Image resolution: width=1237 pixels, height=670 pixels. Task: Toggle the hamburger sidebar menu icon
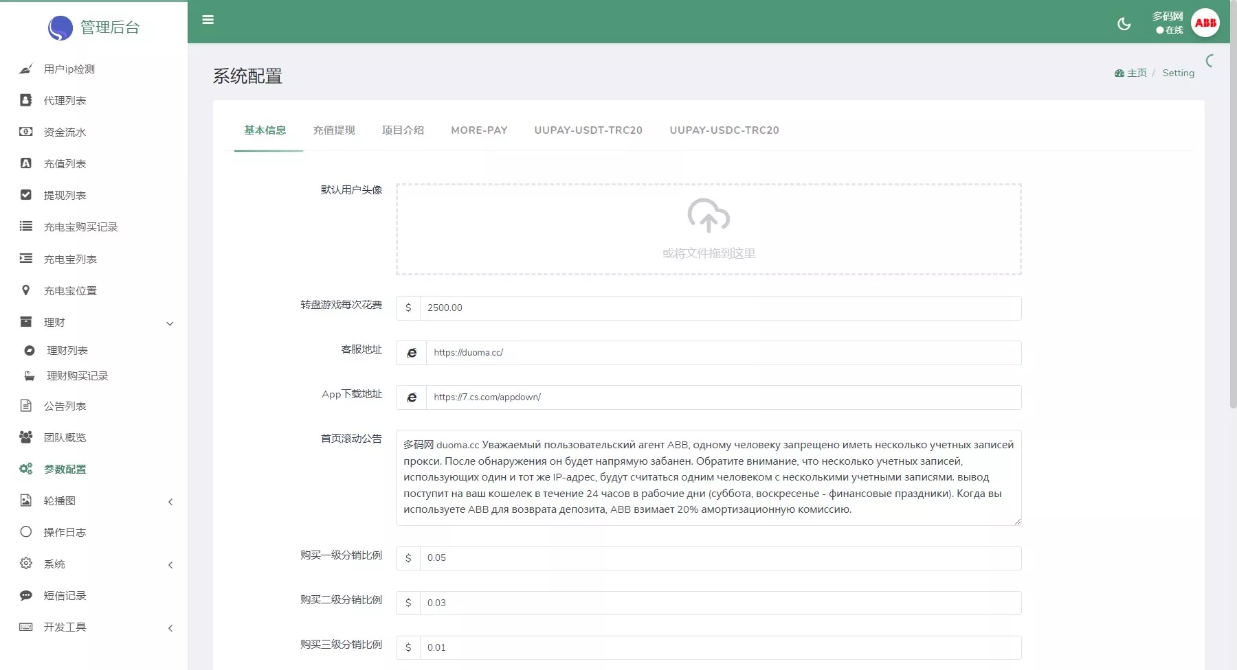click(208, 20)
